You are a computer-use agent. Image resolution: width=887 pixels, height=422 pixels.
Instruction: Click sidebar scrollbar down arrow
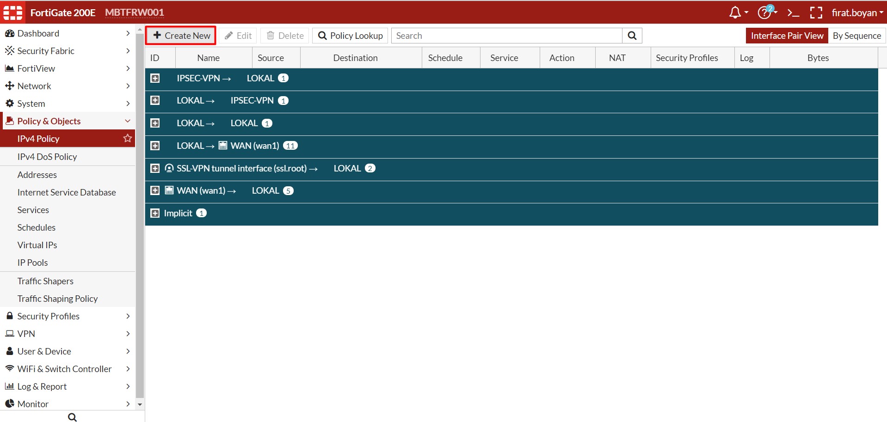(x=140, y=404)
